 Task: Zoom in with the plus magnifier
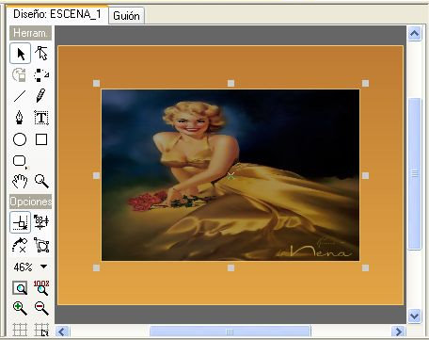(20, 308)
